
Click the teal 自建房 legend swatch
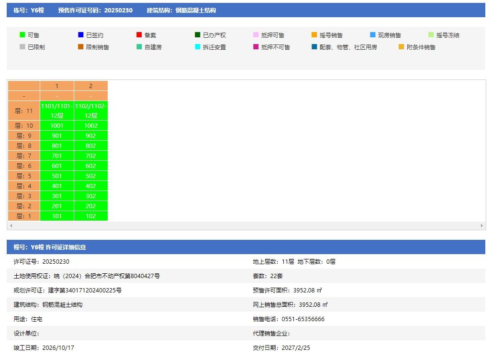[x=139, y=47]
